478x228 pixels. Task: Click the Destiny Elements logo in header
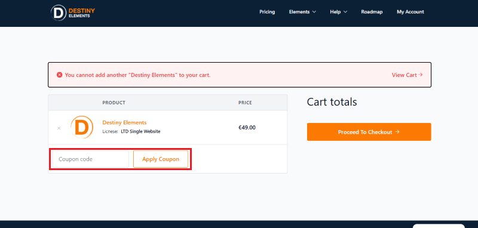coord(73,13)
